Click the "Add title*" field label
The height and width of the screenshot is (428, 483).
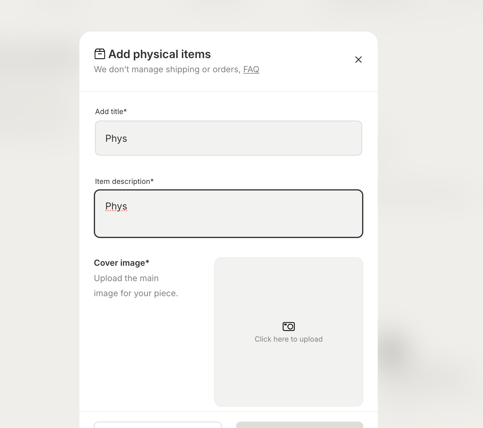tap(111, 112)
